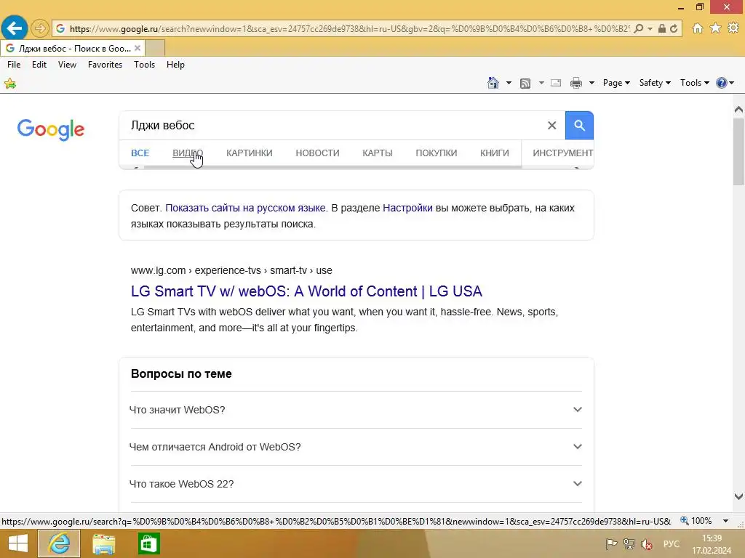Open File Explorer from the taskbar
745x558 pixels.
[x=103, y=543]
